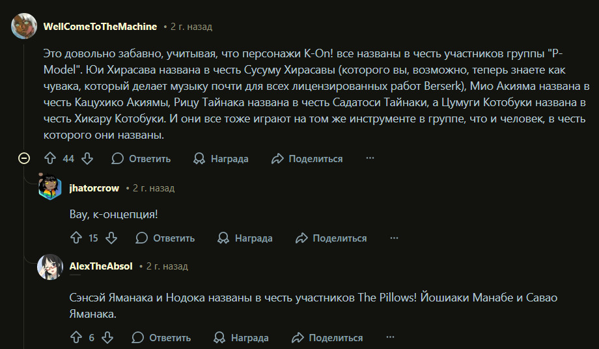Open more options on AlexTheAbsol's comment
The height and width of the screenshot is (349, 599).
click(x=390, y=338)
